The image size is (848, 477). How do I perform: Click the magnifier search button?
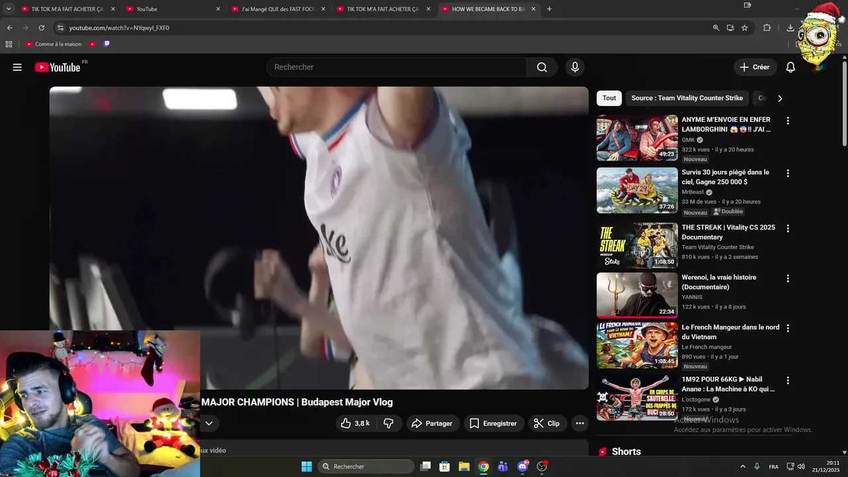point(542,67)
